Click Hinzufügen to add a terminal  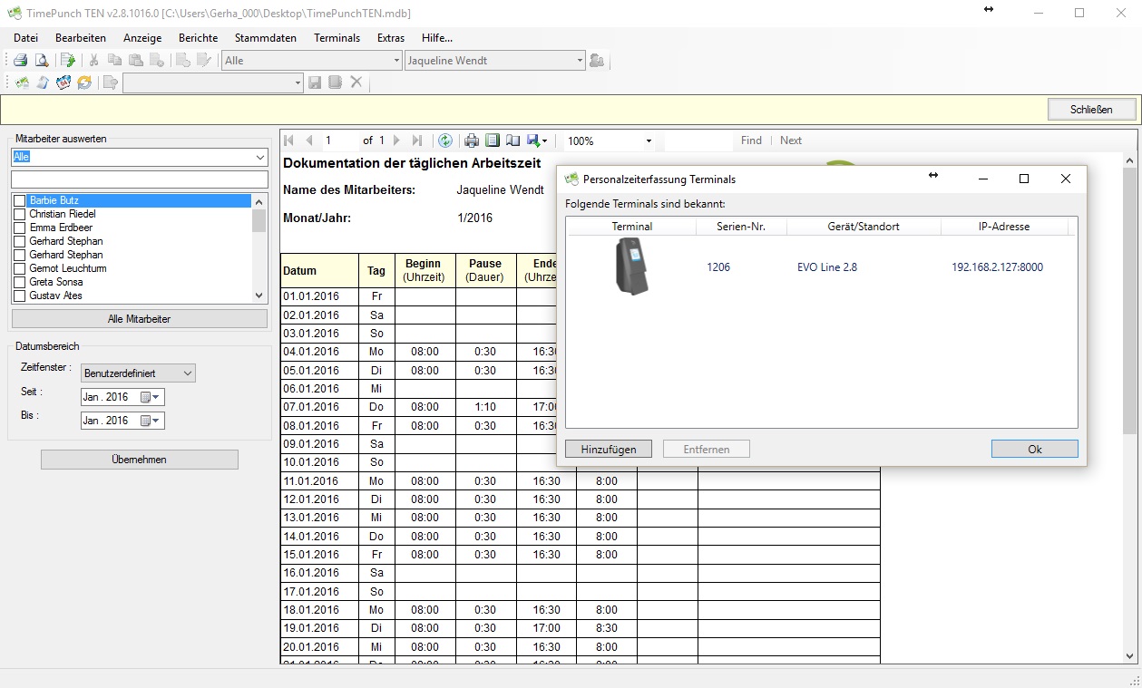[609, 450]
